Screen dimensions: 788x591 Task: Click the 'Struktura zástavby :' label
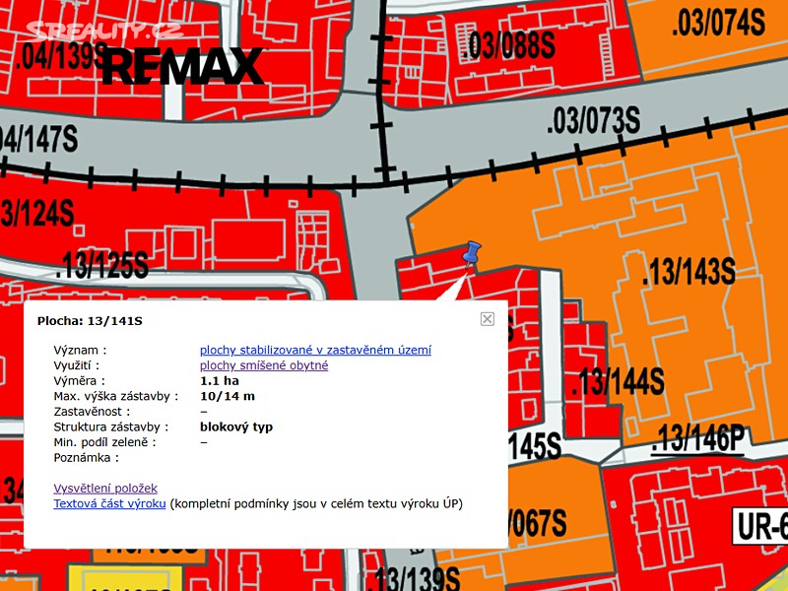point(111,427)
